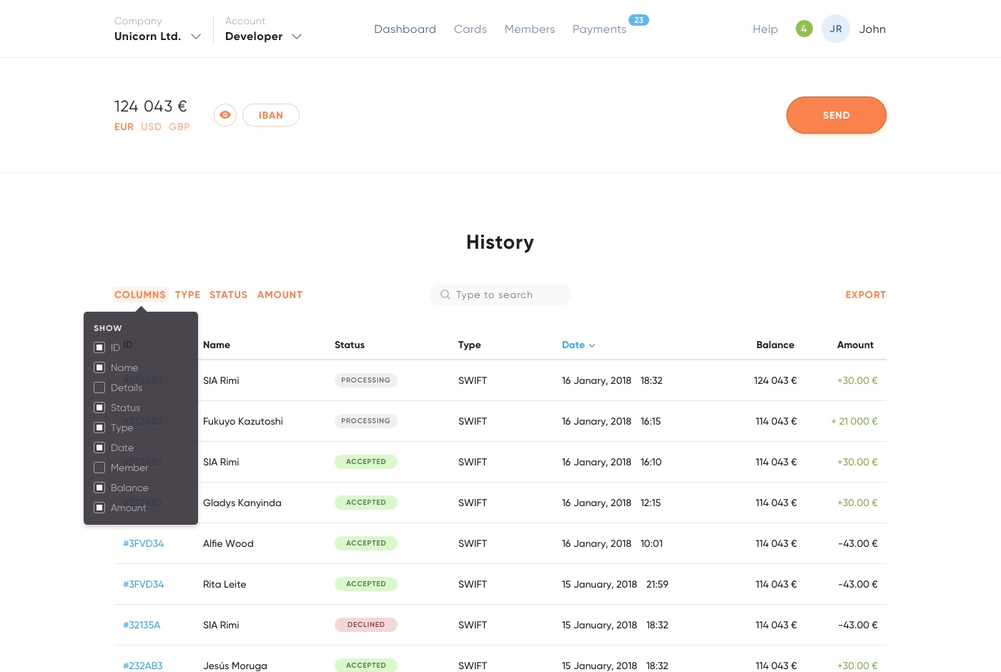Select the Fukuyo Kazutoshi name cell

243,421
